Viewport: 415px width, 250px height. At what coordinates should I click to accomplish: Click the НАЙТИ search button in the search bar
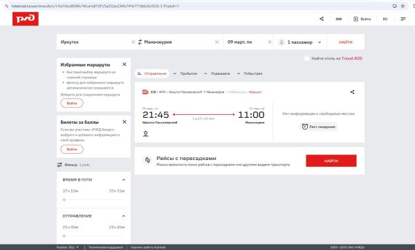point(346,42)
